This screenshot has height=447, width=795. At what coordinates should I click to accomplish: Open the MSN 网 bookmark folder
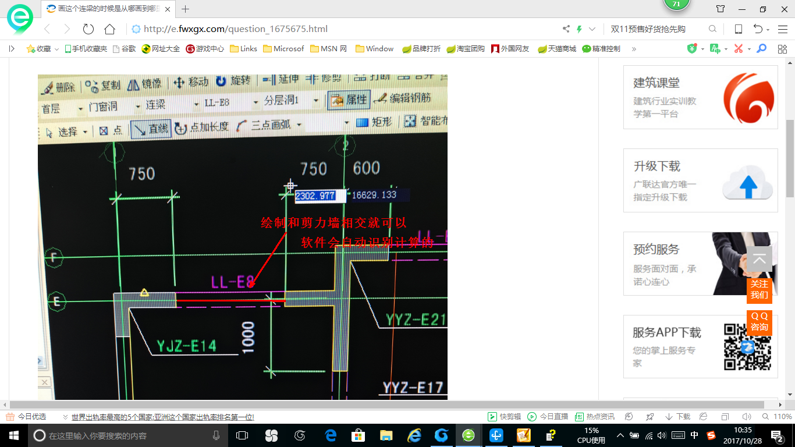(x=328, y=49)
